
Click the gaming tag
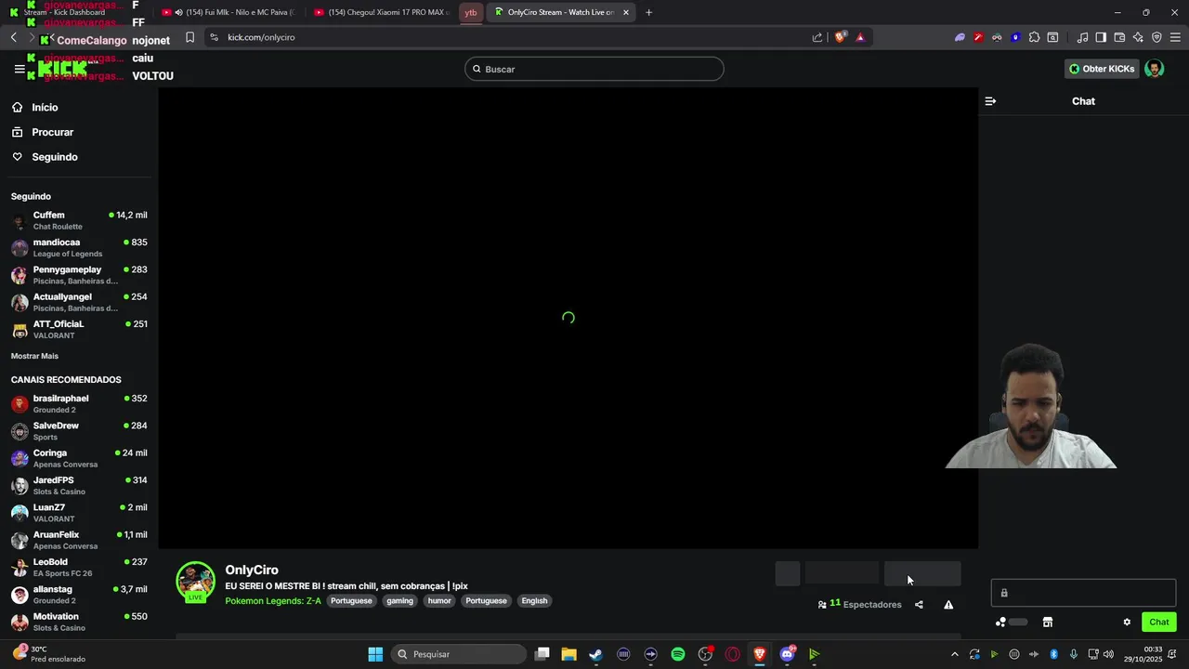point(399,601)
